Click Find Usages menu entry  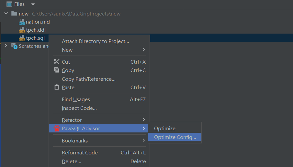[x=76, y=99]
